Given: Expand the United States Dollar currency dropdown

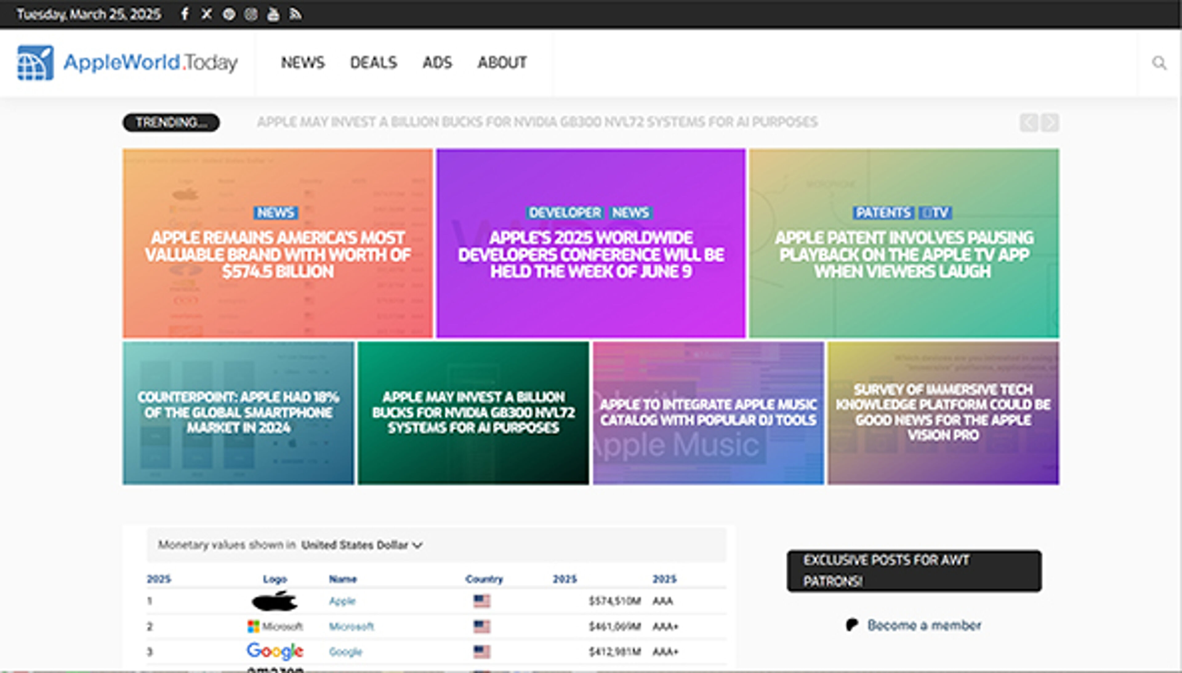Looking at the screenshot, I should 362,545.
